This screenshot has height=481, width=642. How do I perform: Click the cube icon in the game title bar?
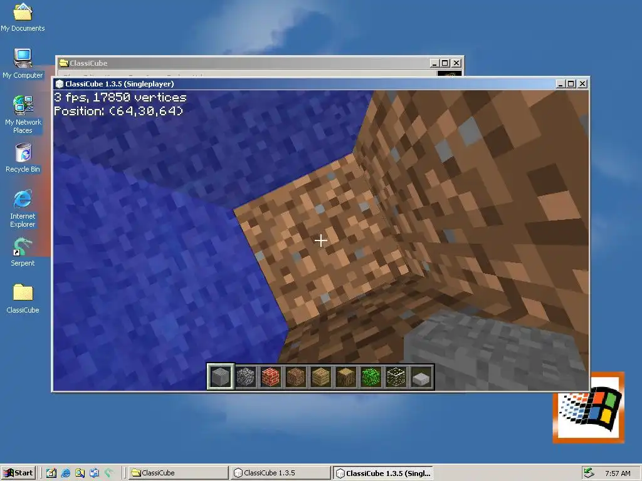(x=60, y=84)
